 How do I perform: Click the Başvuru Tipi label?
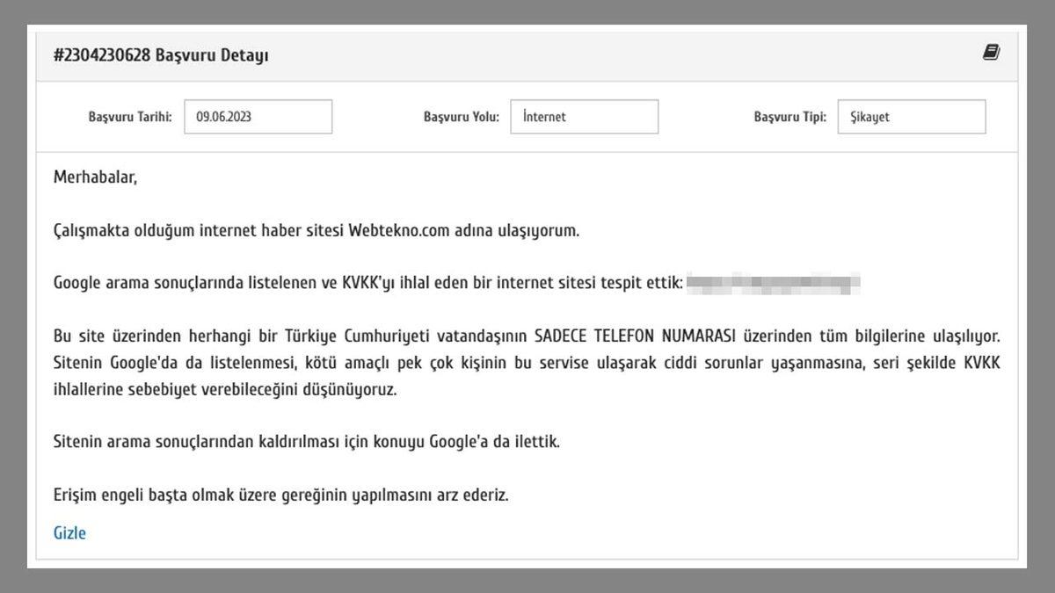click(x=789, y=116)
